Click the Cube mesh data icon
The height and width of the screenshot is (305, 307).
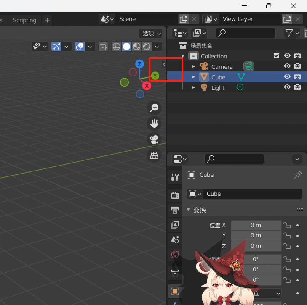click(241, 77)
